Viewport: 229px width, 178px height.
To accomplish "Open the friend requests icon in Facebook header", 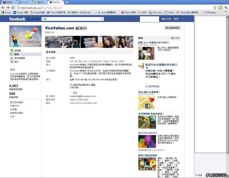I will pos(29,19).
